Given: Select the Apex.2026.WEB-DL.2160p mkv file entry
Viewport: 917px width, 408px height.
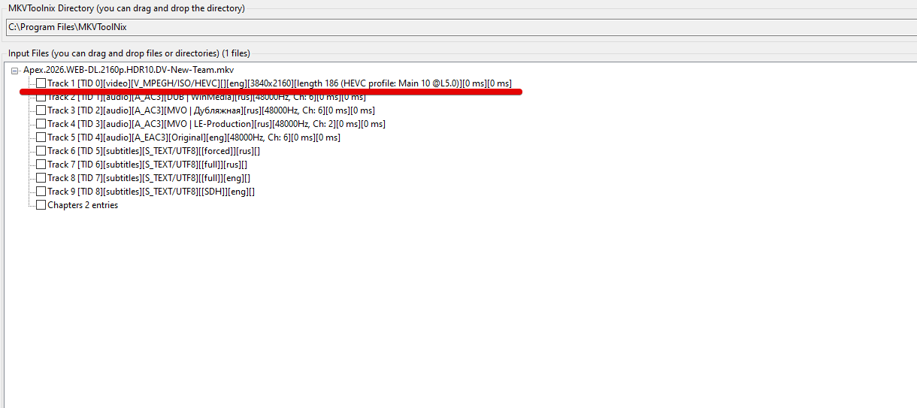Looking at the screenshot, I should tap(129, 70).
